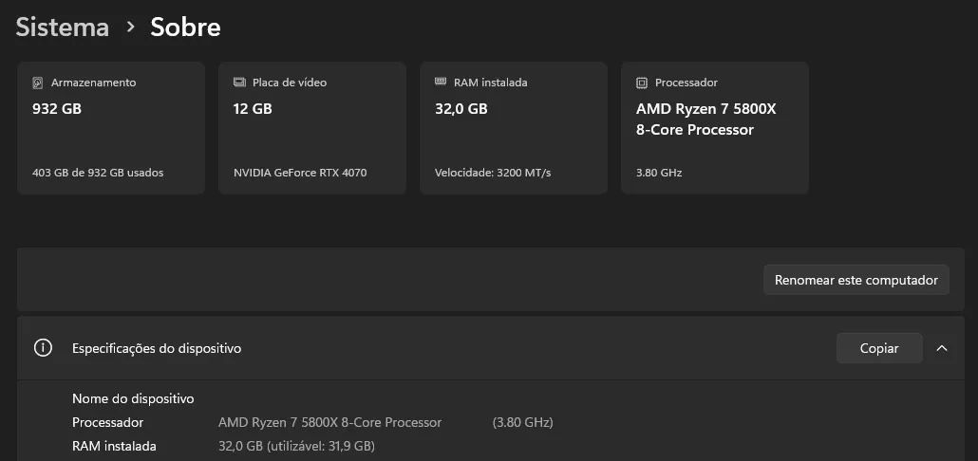The height and width of the screenshot is (461, 978).
Task: Click the 'Armazenamento' card label
Action: [x=94, y=83]
